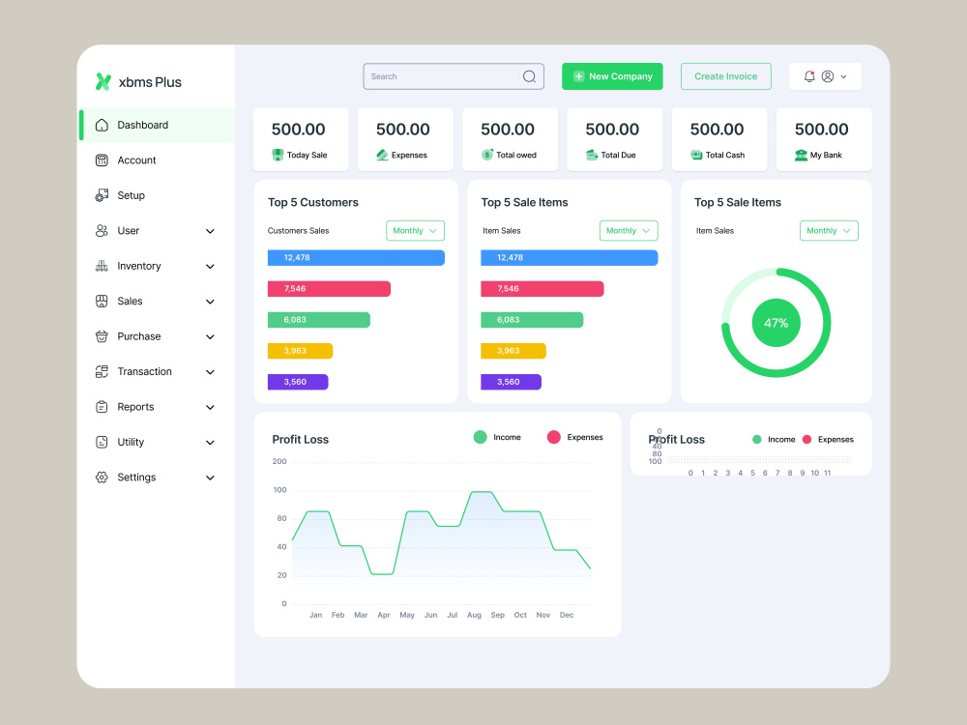Screen dimensions: 967x725
Task: Open the Reports icon in sidebar
Action: pos(103,407)
